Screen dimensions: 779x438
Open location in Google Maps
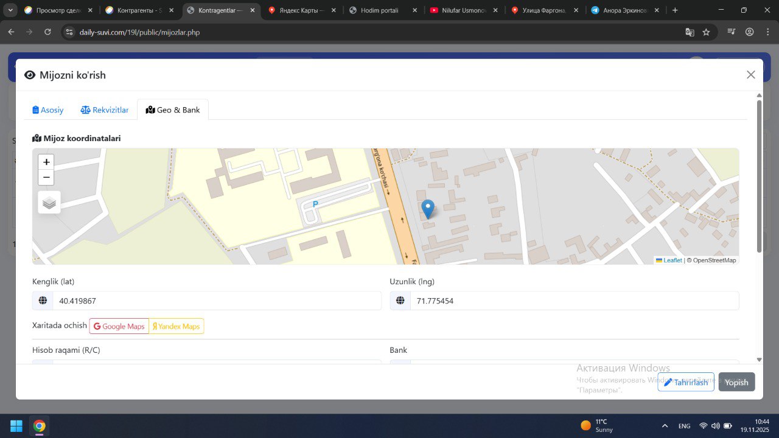point(119,326)
